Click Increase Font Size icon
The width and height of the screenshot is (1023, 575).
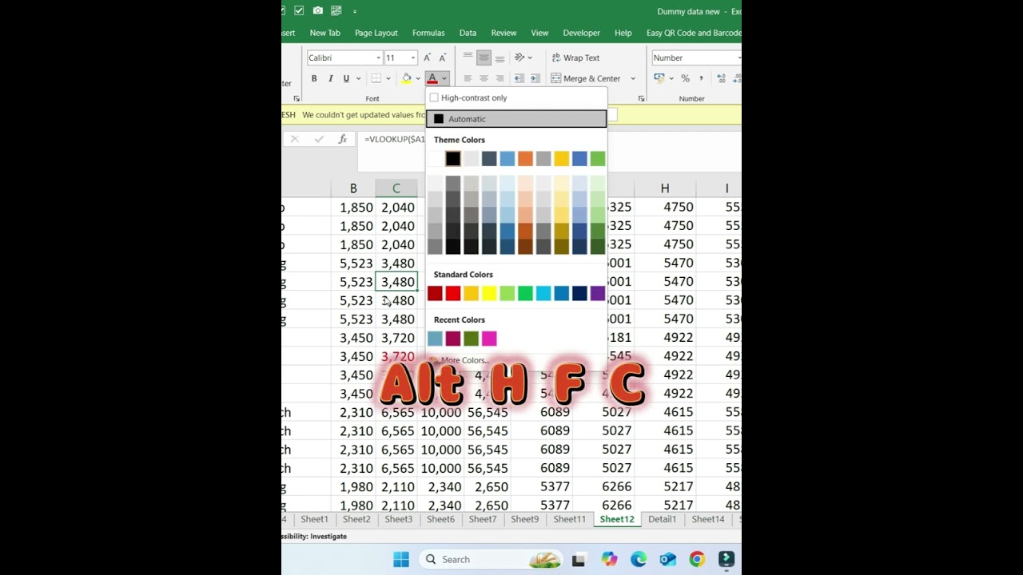pyautogui.click(x=427, y=57)
